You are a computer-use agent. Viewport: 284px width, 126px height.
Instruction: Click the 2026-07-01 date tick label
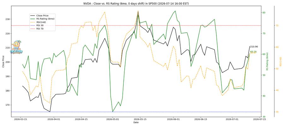tap(232, 119)
